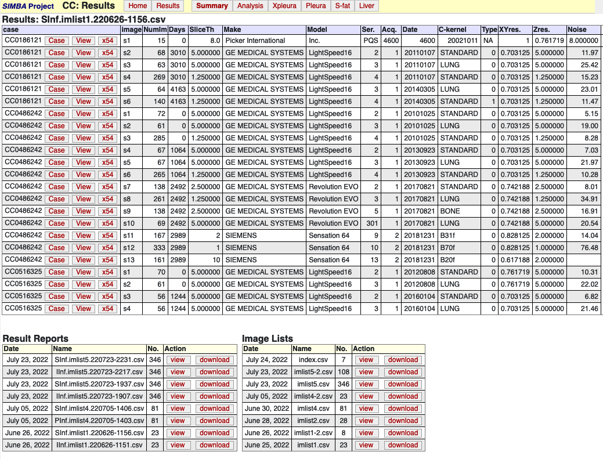Viewport: 603px width, 459px height.
Task: Open Case for CC0486242 series s7
Action: pyautogui.click(x=56, y=187)
